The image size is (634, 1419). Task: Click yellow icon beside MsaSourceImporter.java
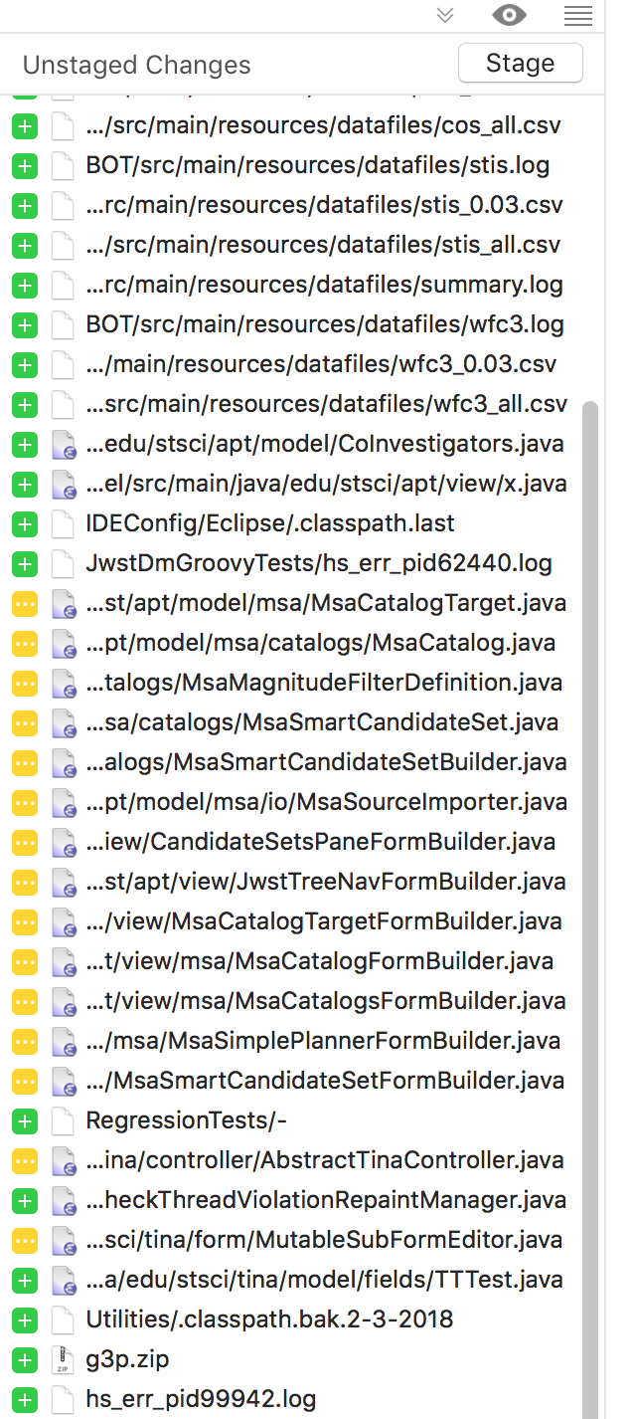tap(25, 803)
